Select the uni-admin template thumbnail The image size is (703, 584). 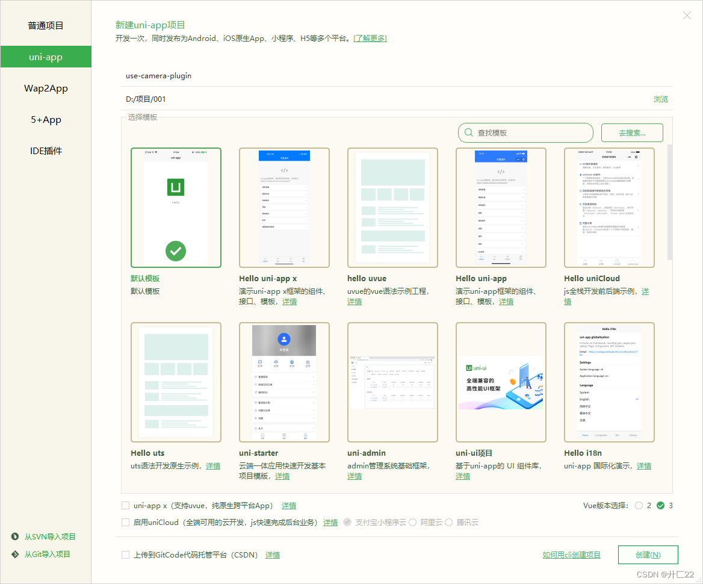(392, 382)
